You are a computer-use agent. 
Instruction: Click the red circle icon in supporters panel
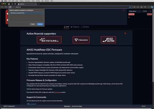[x=125, y=33]
